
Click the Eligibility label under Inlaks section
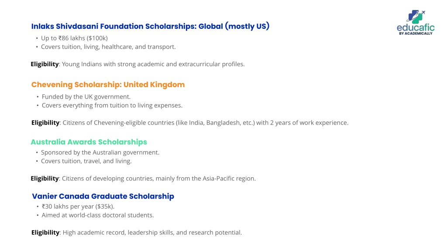pos(45,64)
